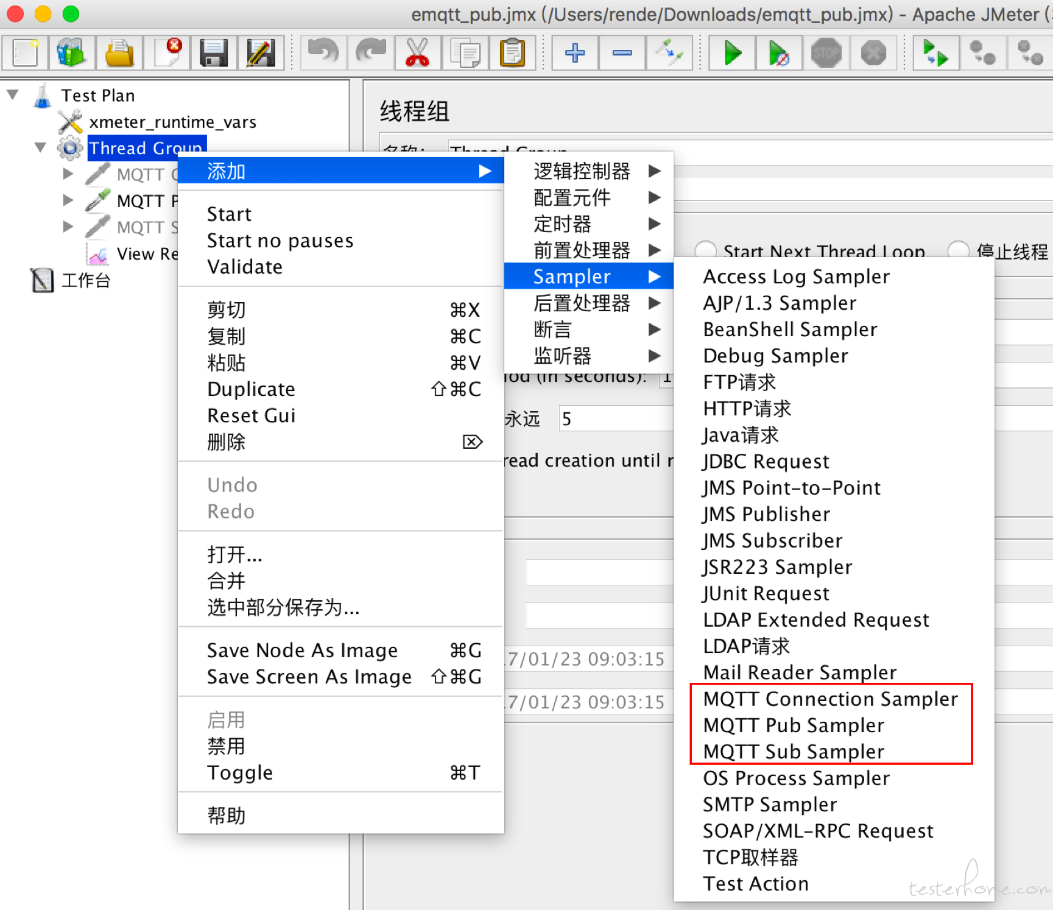Open the 后置处理器 submenu

pyautogui.click(x=589, y=303)
